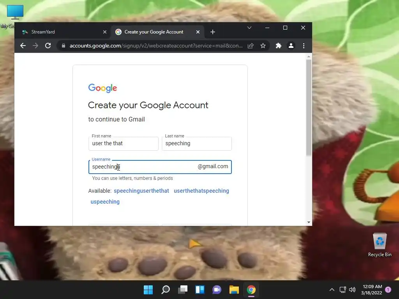The width and height of the screenshot is (399, 299).
Task: Click the scrollbar down arrow
Action: pos(309,222)
